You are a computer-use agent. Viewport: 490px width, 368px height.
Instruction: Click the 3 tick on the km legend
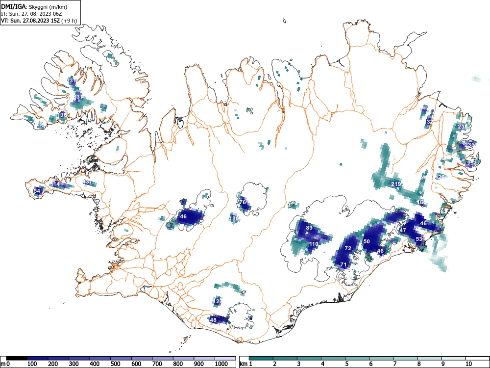299,364
